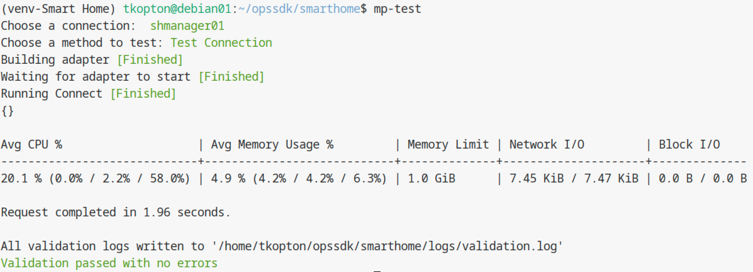Image resolution: width=753 pixels, height=272 pixels.
Task: Click the mp-test command text
Action: (x=397, y=9)
